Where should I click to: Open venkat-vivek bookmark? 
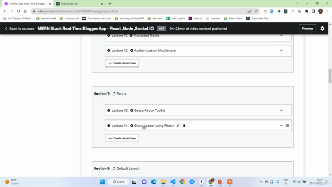[46, 18]
